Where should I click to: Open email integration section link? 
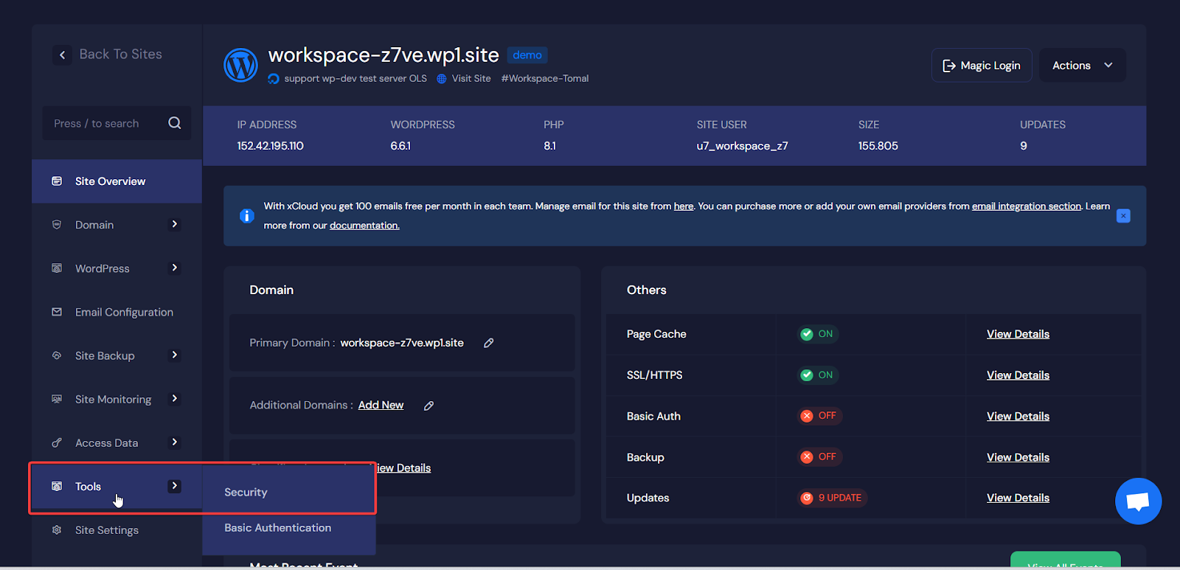point(1027,206)
